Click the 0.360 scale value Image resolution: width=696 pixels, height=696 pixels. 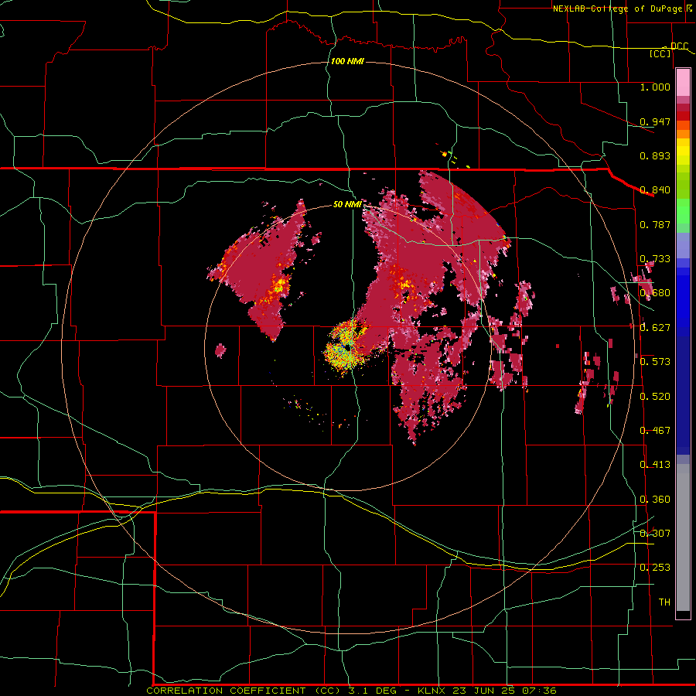(x=655, y=499)
